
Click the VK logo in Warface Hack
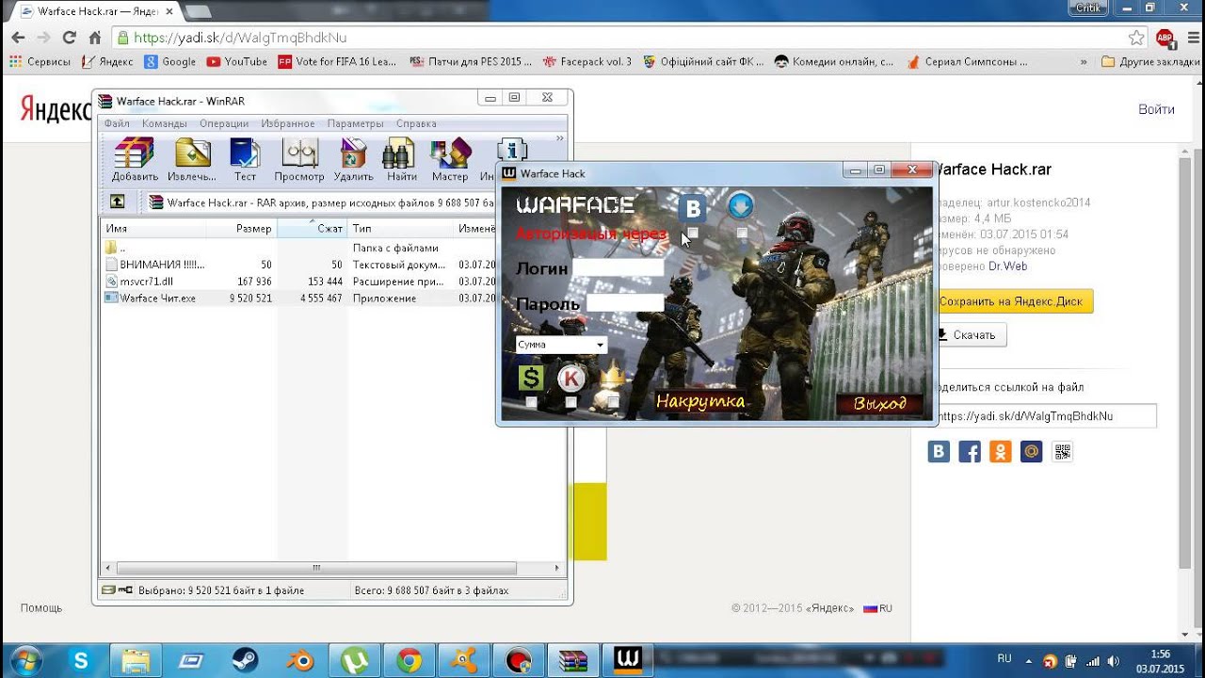click(x=693, y=208)
